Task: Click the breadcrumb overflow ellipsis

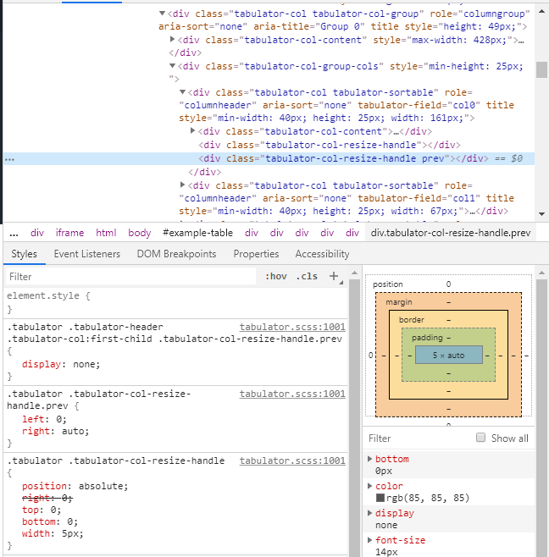Action: point(14,234)
